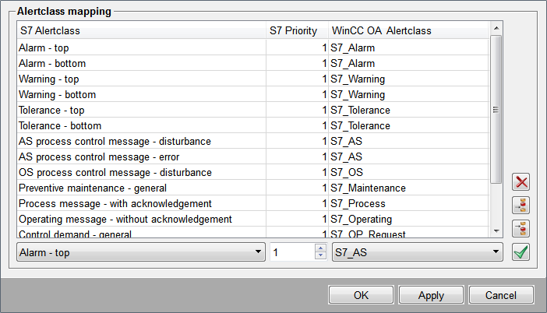Click the lower red-arrow mapping icon
Image resolution: width=547 pixels, height=313 pixels.
pyautogui.click(x=521, y=229)
